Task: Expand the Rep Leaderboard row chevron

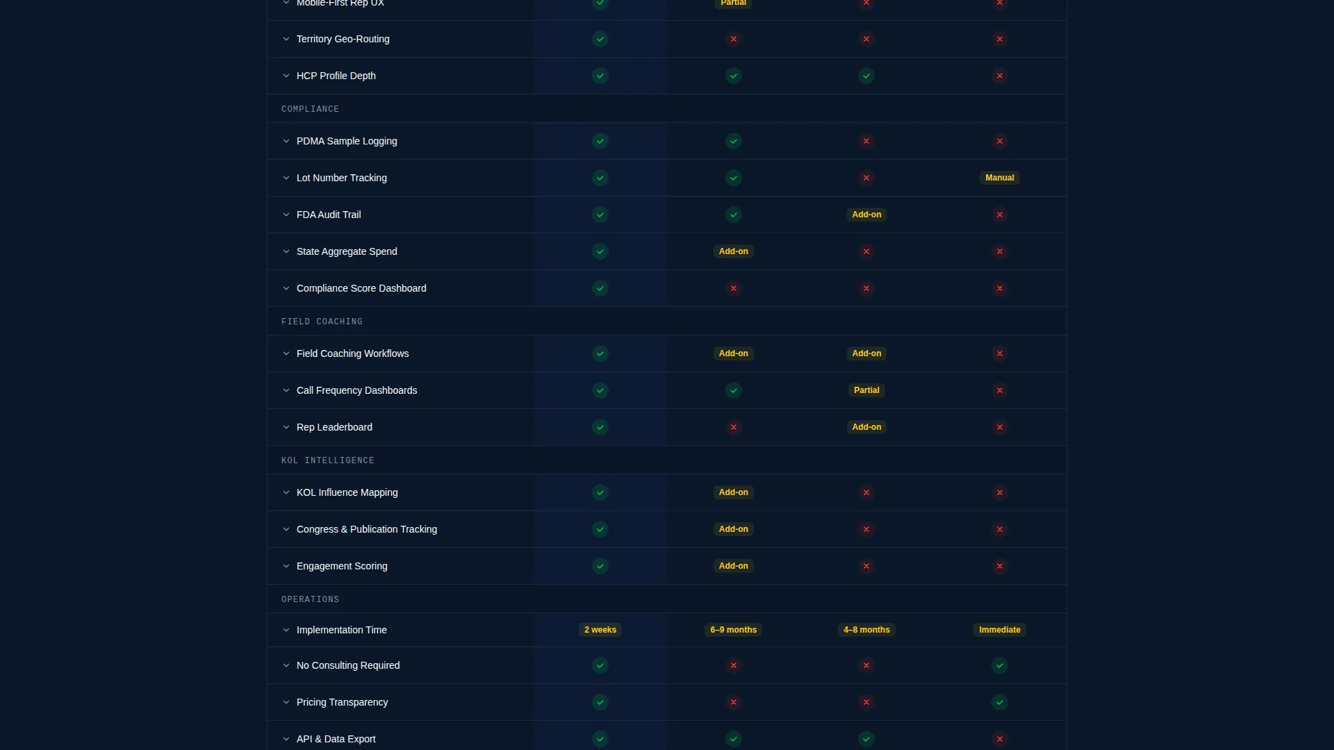Action: [x=286, y=427]
